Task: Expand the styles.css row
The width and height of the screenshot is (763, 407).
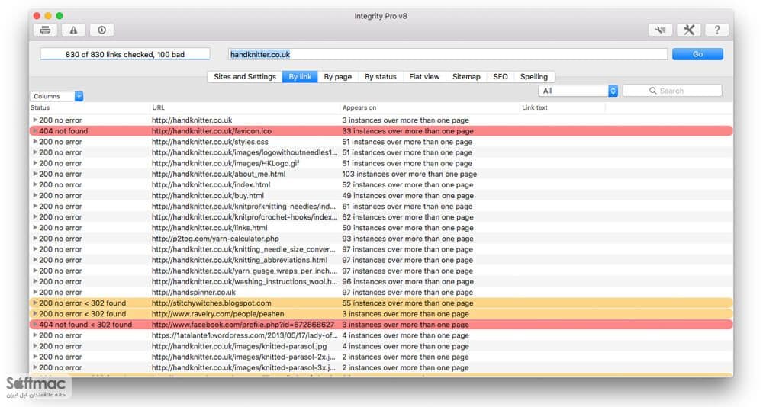Action: 35,142
